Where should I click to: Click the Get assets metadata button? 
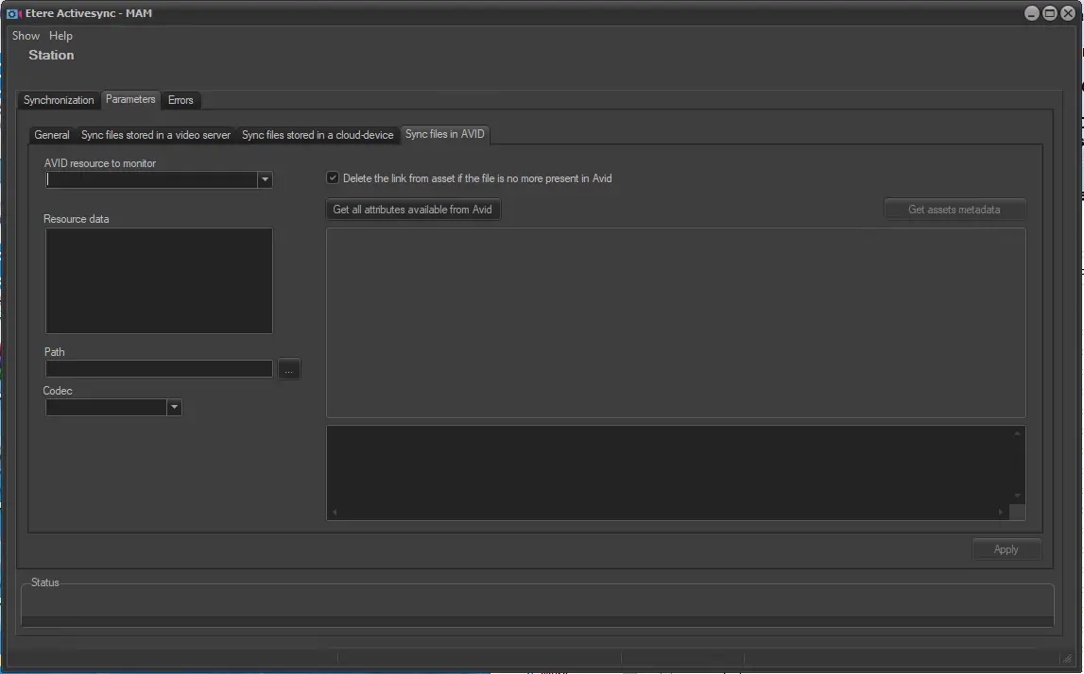tap(954, 210)
